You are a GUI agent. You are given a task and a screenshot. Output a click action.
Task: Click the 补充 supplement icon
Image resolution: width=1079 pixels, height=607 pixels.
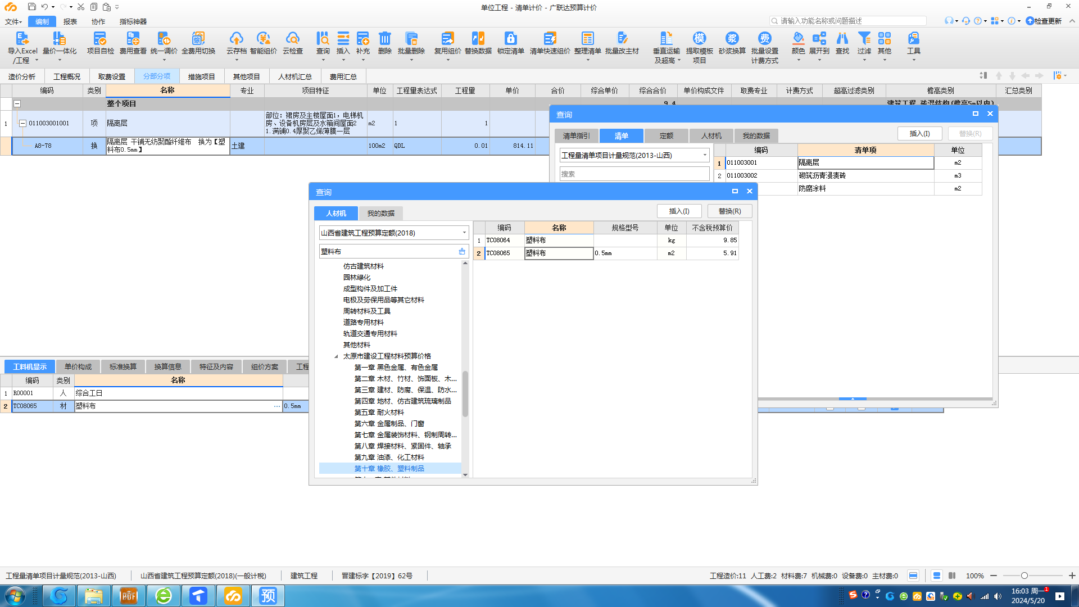click(363, 44)
